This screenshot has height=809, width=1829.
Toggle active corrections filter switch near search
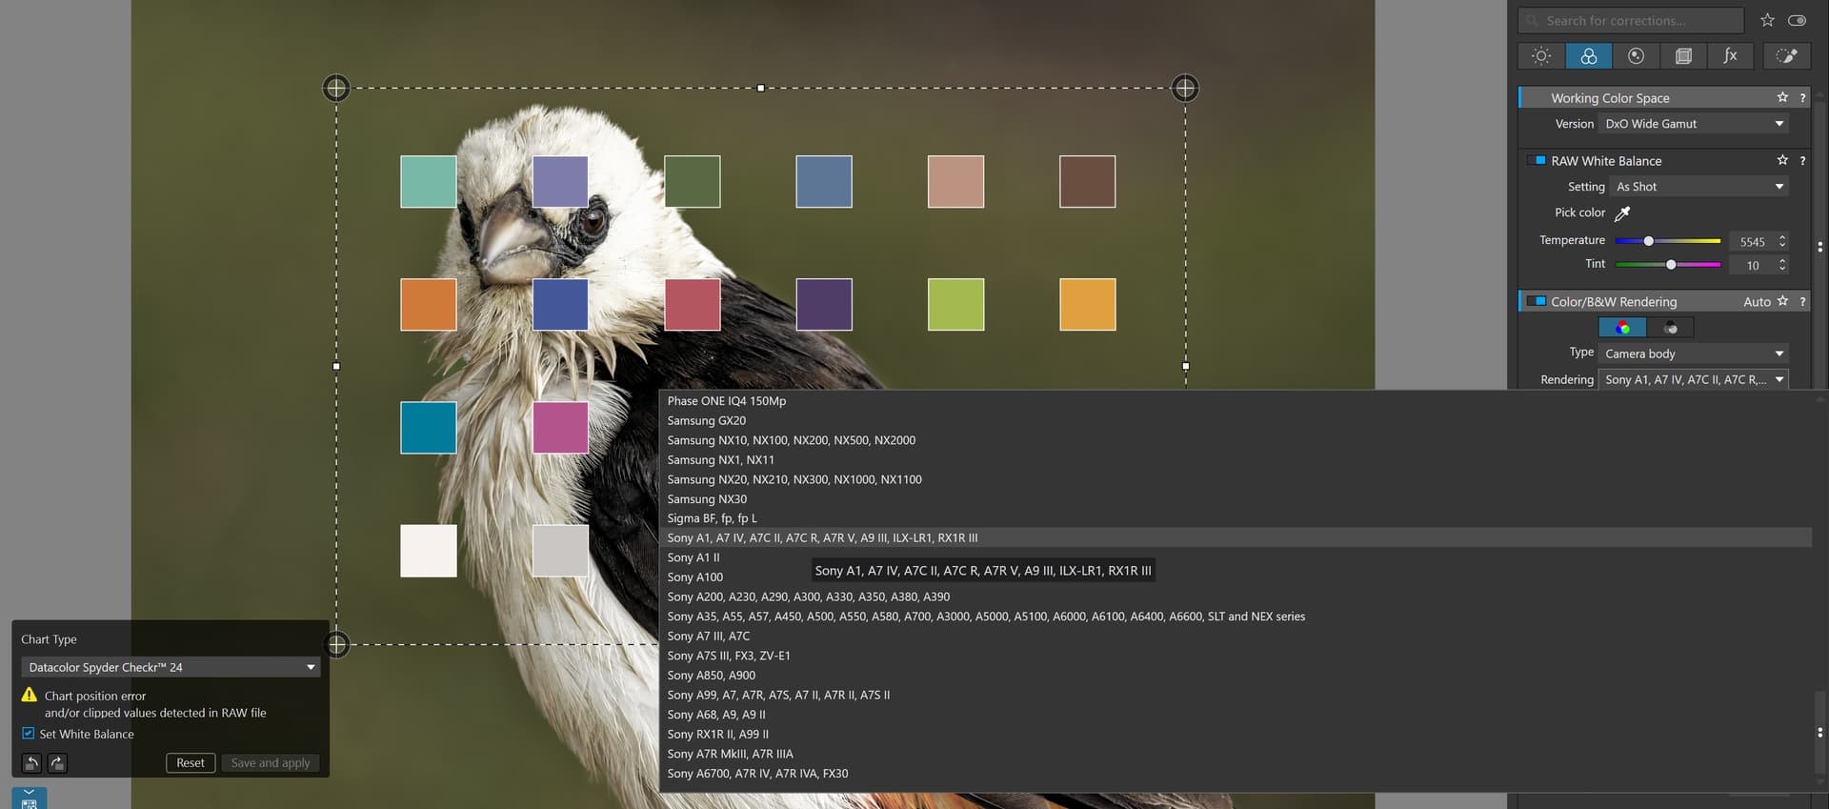pyautogui.click(x=1797, y=20)
